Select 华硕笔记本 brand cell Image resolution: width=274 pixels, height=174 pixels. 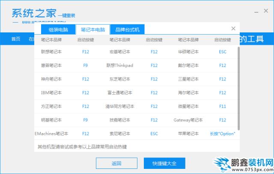click(188, 52)
